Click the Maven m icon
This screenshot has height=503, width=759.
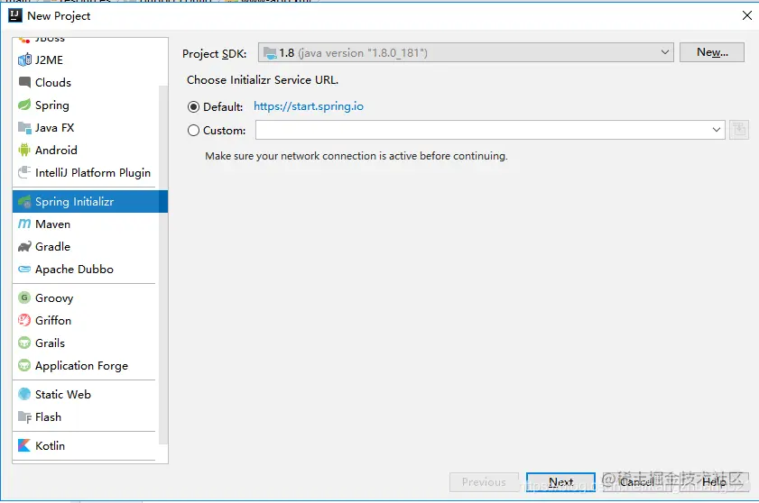24,224
